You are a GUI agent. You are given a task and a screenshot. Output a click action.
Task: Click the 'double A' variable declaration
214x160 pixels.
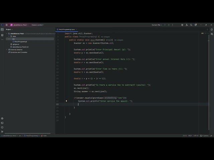(78, 79)
